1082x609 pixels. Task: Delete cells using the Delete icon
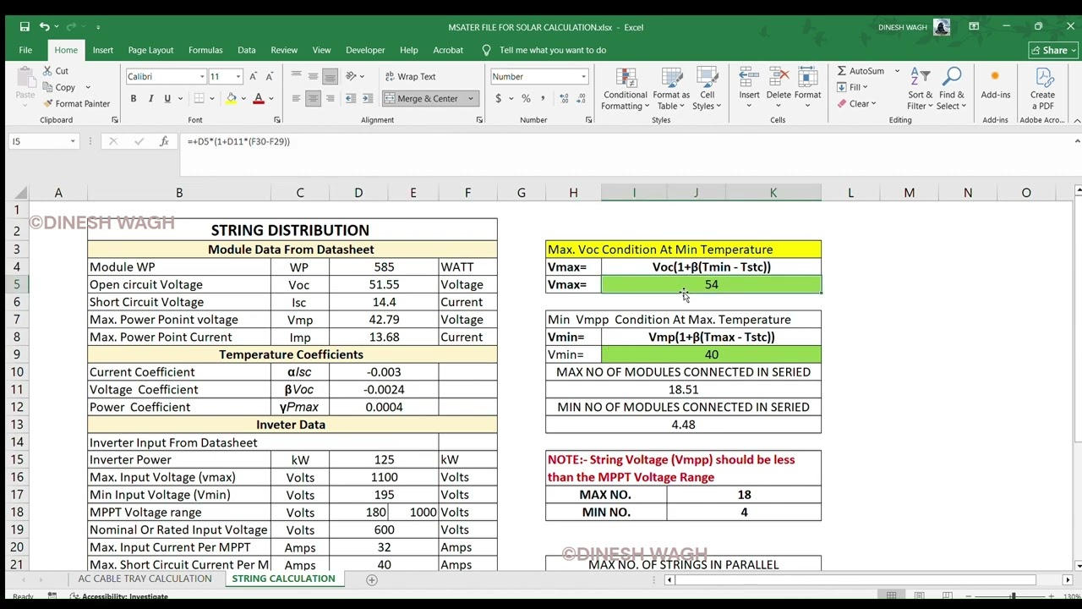click(779, 85)
